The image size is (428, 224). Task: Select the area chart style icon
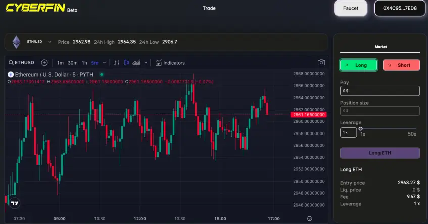tap(136, 63)
